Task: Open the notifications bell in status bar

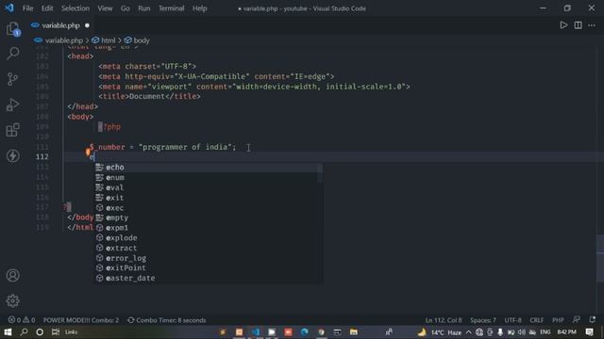Action: (593, 320)
